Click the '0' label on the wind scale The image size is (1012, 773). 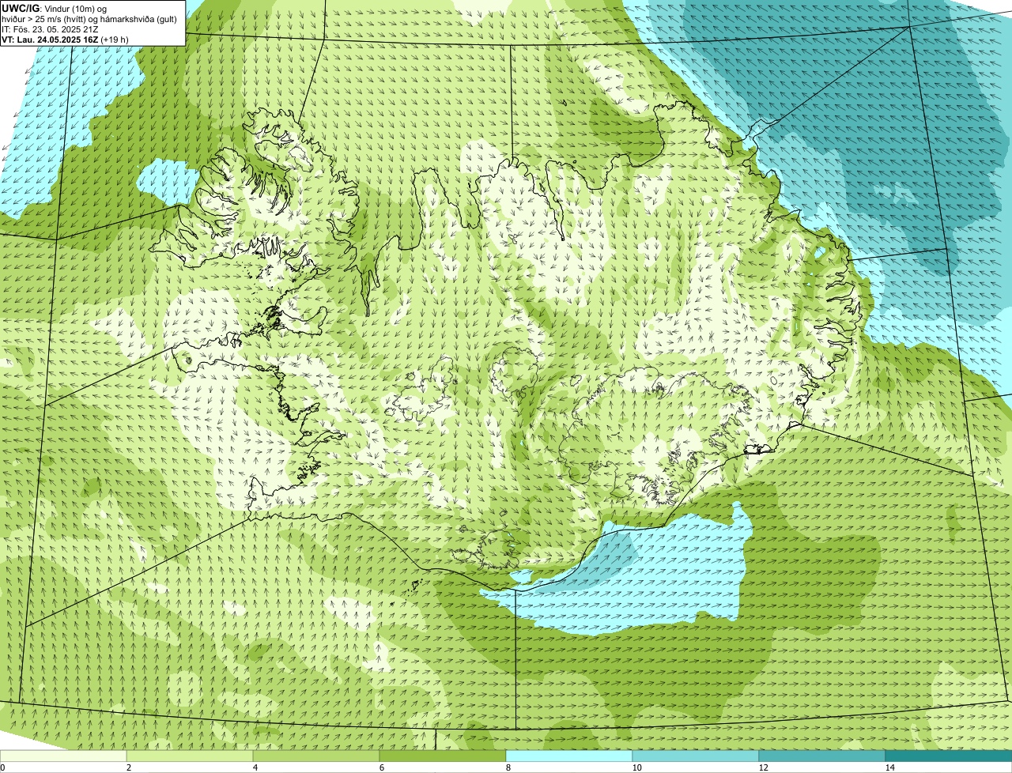[x=2, y=767]
